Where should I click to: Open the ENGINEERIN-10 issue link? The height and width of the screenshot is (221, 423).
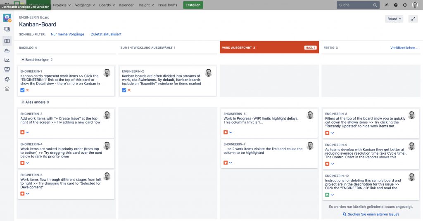pos(337,176)
